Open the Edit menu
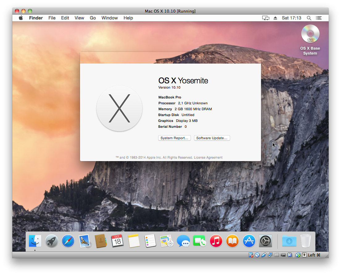 (x=65, y=18)
